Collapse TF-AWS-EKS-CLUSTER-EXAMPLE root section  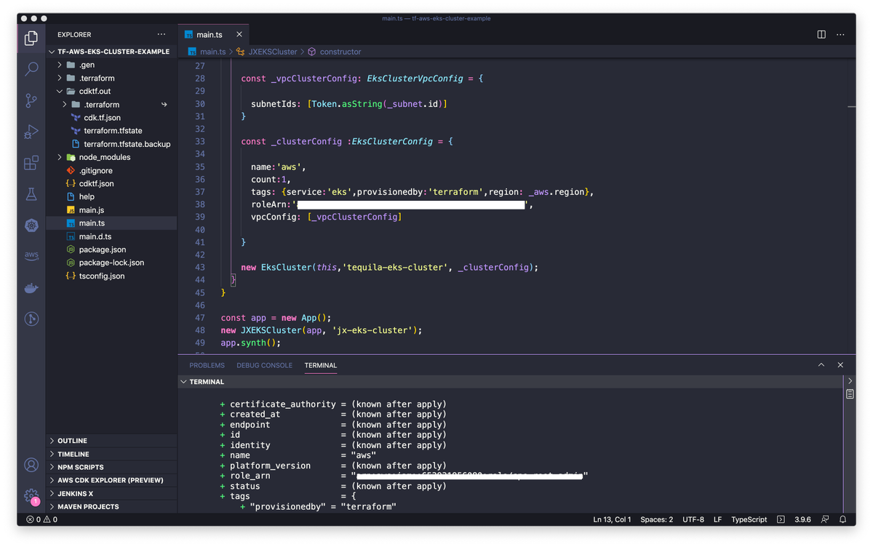113,52
